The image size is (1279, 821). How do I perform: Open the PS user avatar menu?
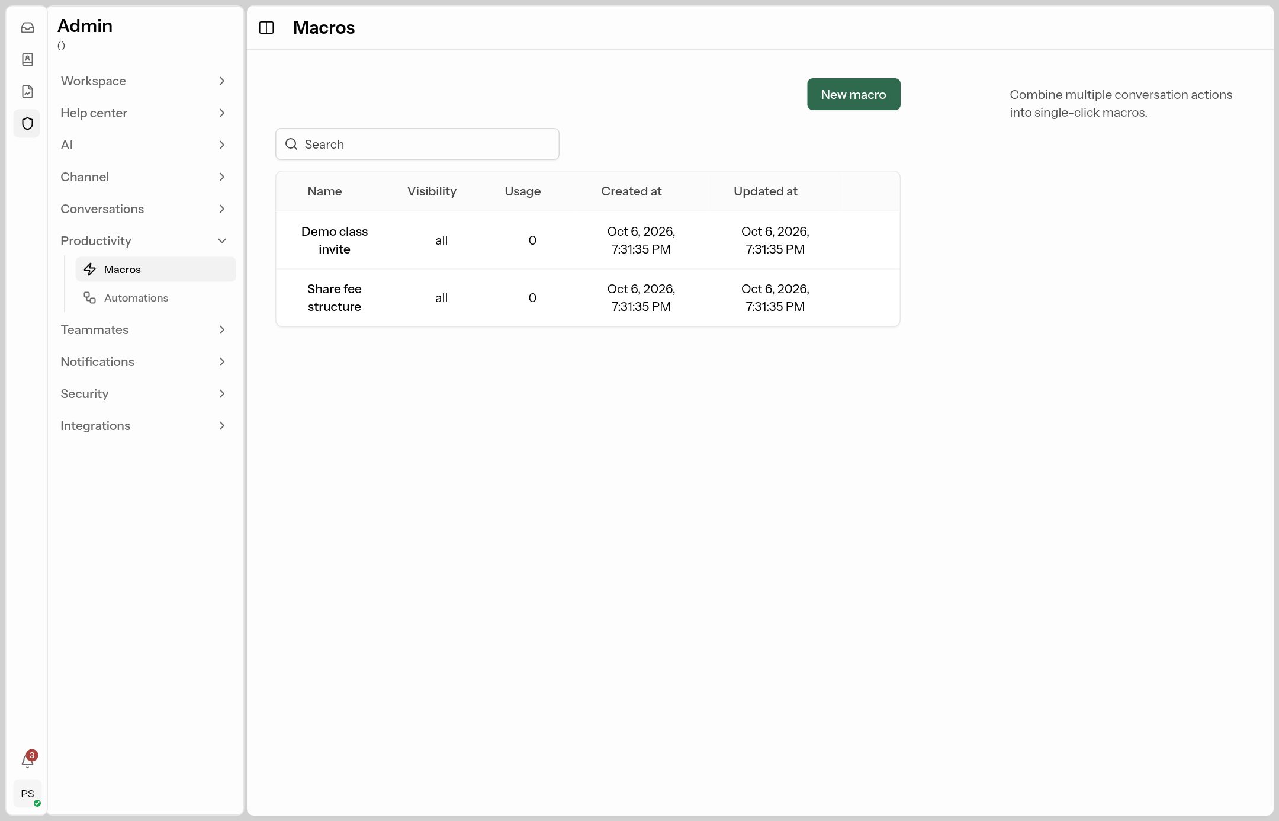click(27, 794)
